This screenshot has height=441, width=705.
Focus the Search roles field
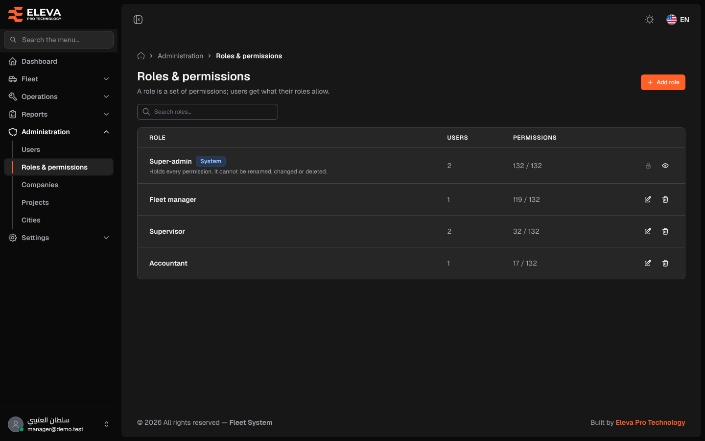pyautogui.click(x=208, y=112)
